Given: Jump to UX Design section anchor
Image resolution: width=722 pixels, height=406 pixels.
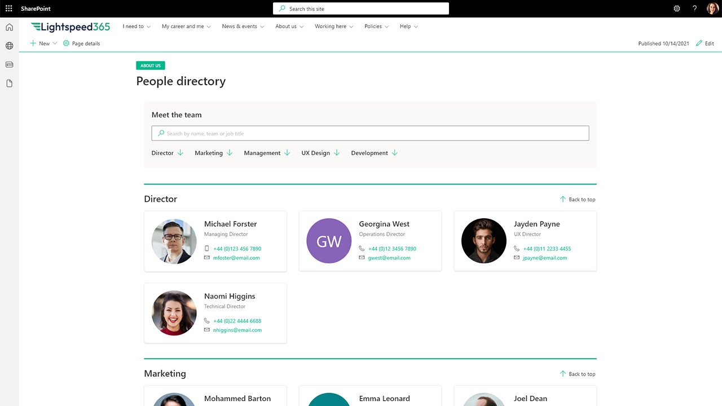Looking at the screenshot, I should pos(320,153).
